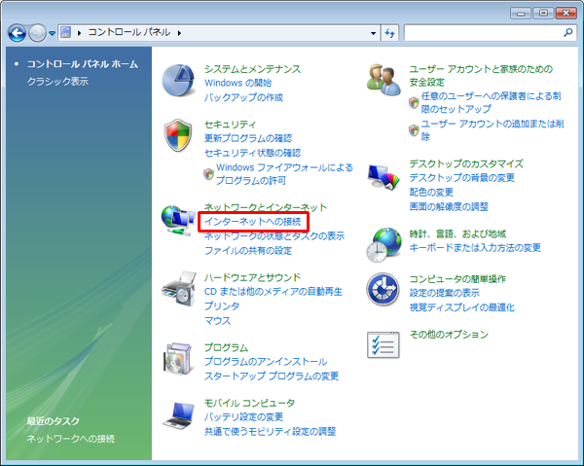Click the Forward arrow button

coord(37,33)
